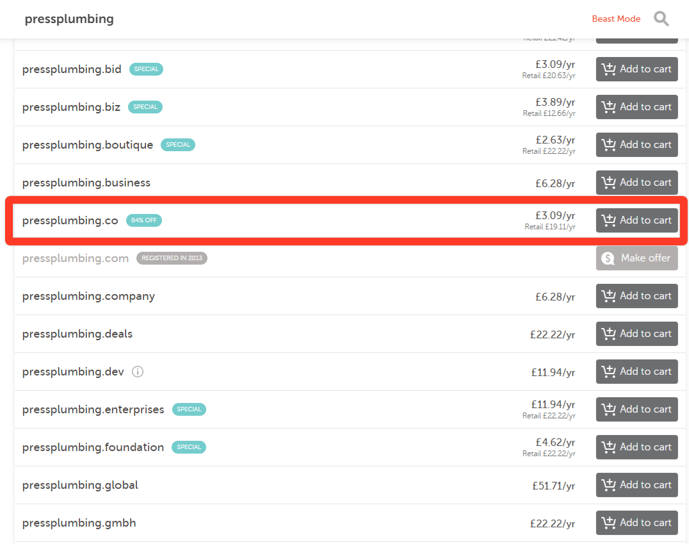Add pressplumbing.bid to cart
The height and width of the screenshot is (544, 689).
pyautogui.click(x=636, y=69)
